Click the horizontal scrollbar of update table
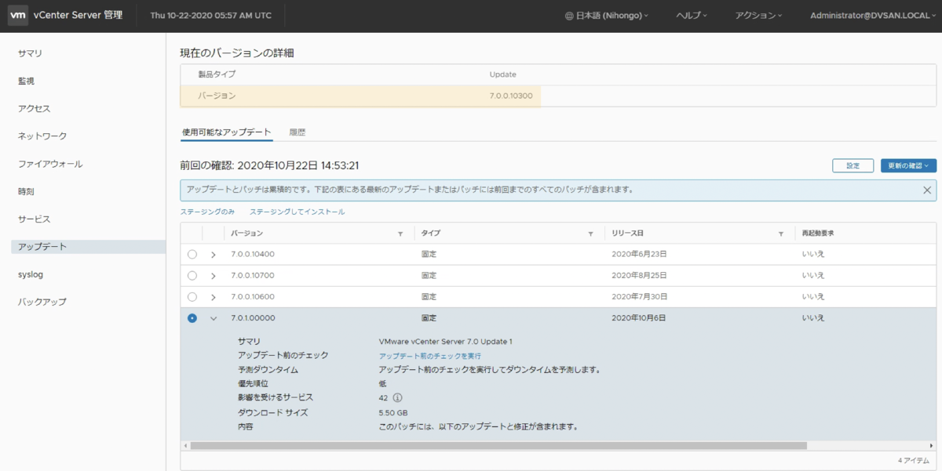This screenshot has width=942, height=471. point(498,445)
